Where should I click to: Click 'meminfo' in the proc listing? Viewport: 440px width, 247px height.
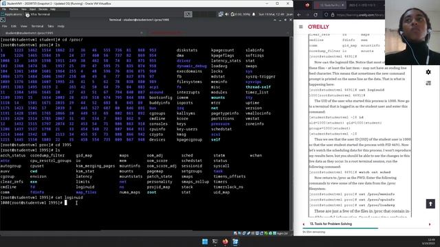[x=219, y=82]
